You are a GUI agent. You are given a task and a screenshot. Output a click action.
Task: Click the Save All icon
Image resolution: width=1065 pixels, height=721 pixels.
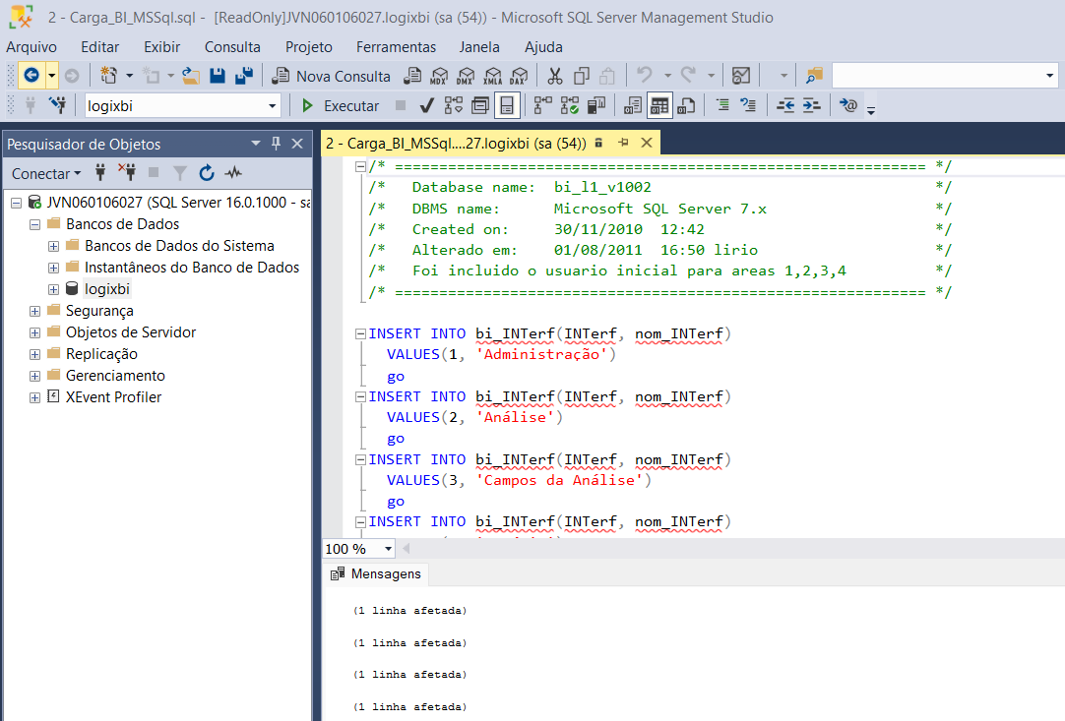[244, 76]
